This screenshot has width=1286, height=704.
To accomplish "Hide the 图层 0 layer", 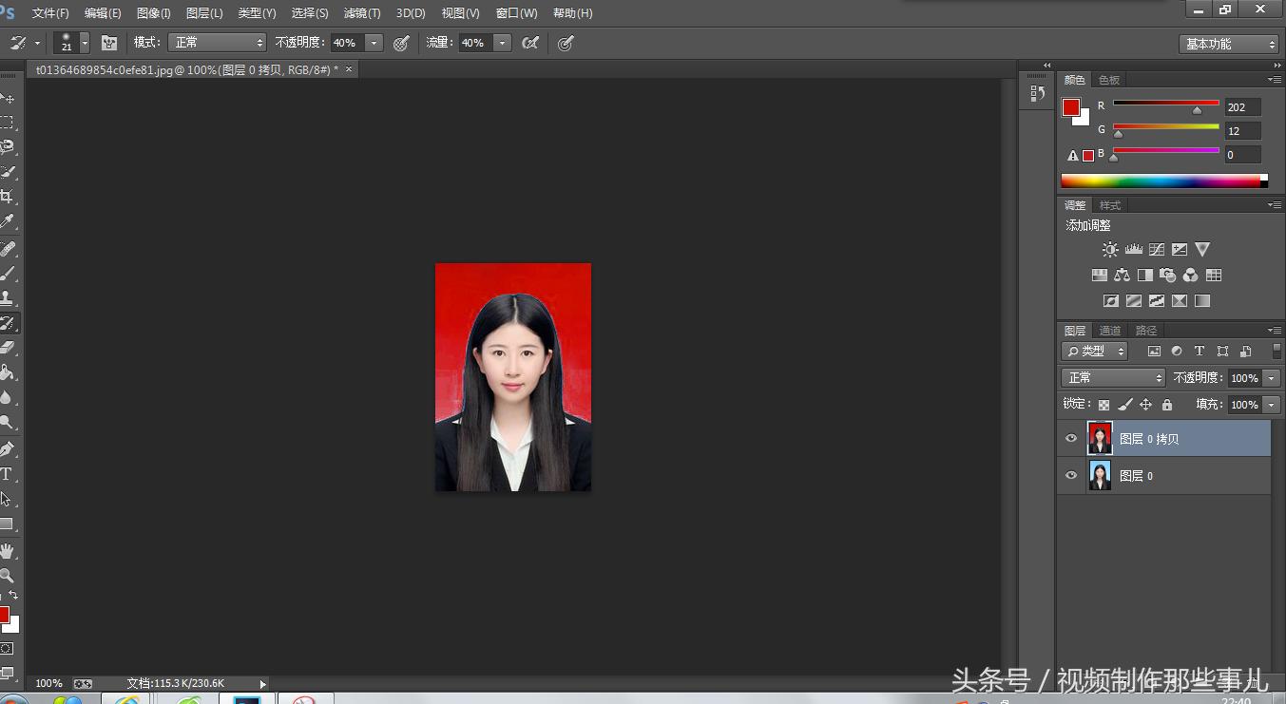I will [1071, 475].
